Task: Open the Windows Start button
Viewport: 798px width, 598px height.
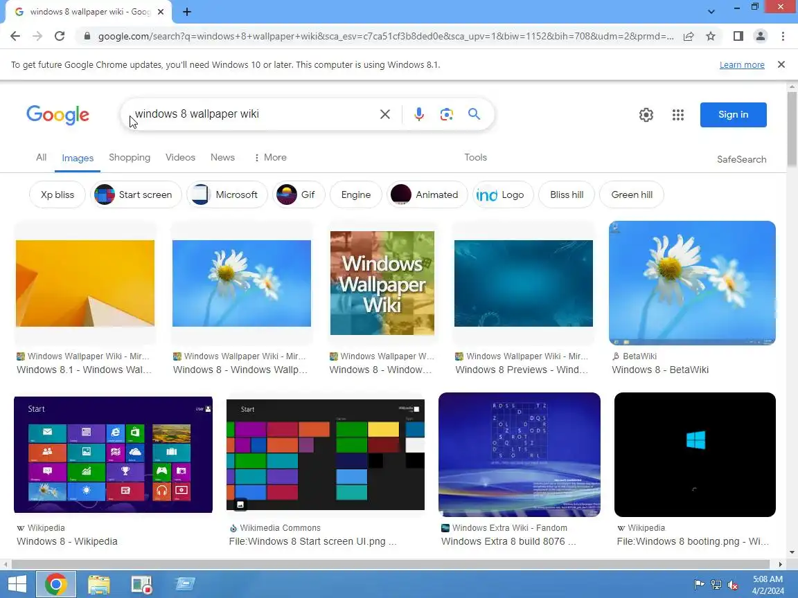Action: pyautogui.click(x=17, y=584)
